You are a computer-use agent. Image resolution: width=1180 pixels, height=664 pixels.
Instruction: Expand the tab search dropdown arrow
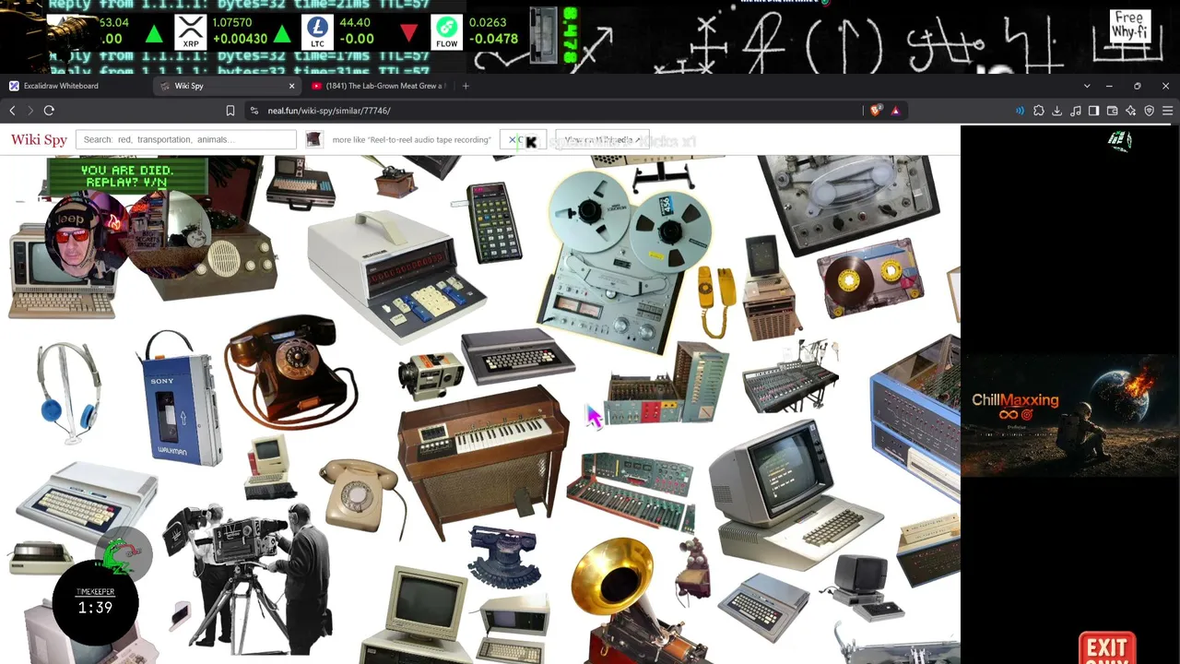[x=1087, y=86]
